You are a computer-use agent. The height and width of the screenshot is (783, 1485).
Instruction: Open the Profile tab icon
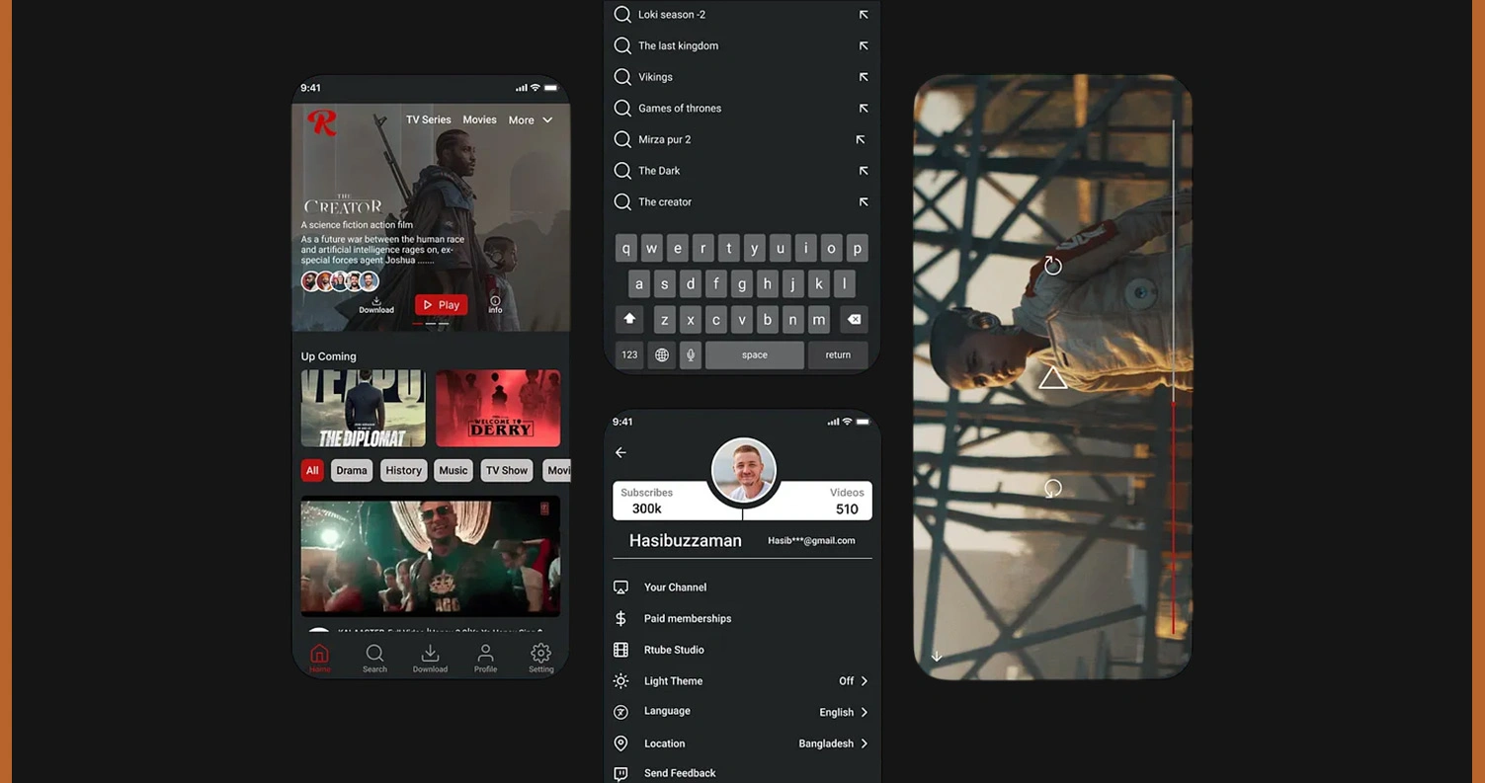click(485, 655)
